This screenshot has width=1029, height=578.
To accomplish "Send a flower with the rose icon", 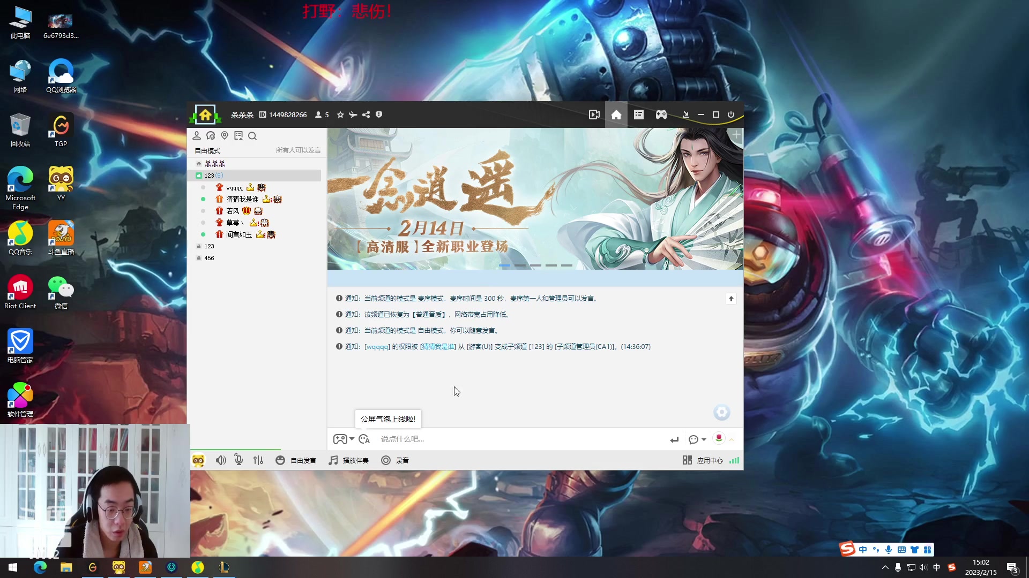I will [x=719, y=438].
